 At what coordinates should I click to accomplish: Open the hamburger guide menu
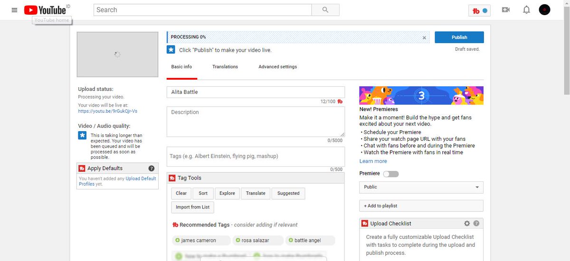[14, 10]
